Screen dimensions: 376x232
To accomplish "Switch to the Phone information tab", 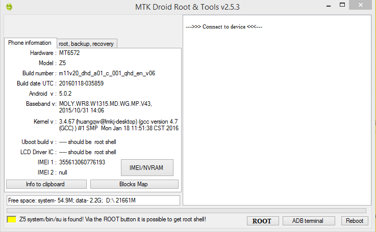I will 30,43.
